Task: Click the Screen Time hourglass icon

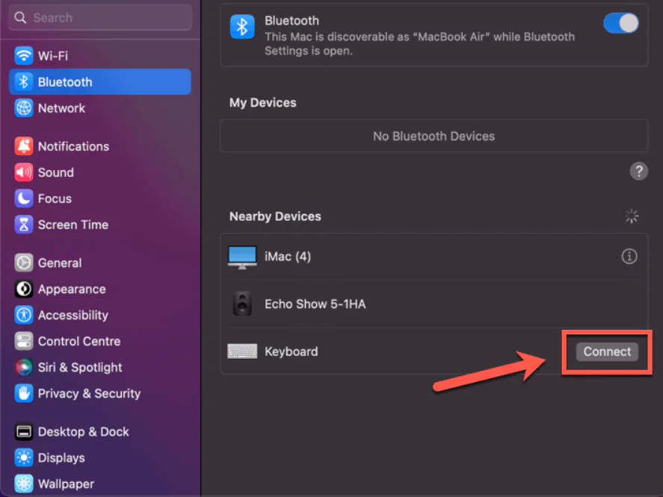Action: click(24, 225)
